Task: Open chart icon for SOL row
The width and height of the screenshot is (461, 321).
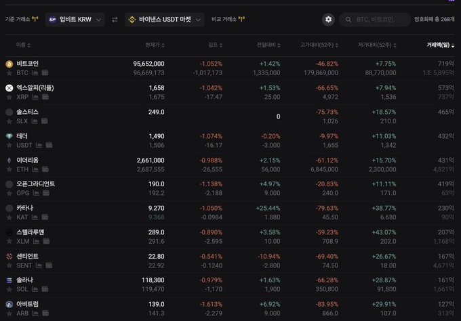Action: coord(35,289)
